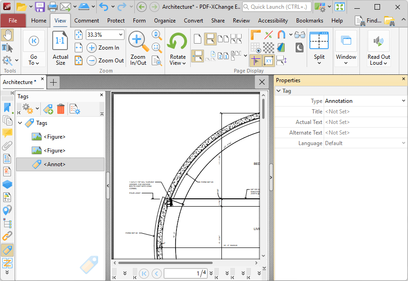
Task: Select the Hand tool
Action: click(x=7, y=35)
